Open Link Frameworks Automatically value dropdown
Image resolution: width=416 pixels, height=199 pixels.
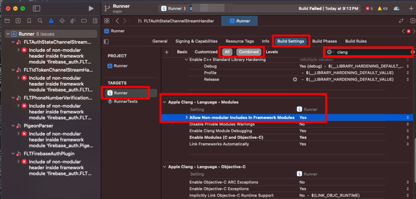click(408, 144)
